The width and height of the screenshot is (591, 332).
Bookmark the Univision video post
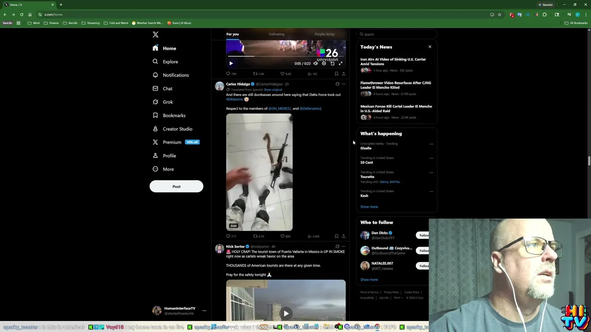tap(337, 74)
